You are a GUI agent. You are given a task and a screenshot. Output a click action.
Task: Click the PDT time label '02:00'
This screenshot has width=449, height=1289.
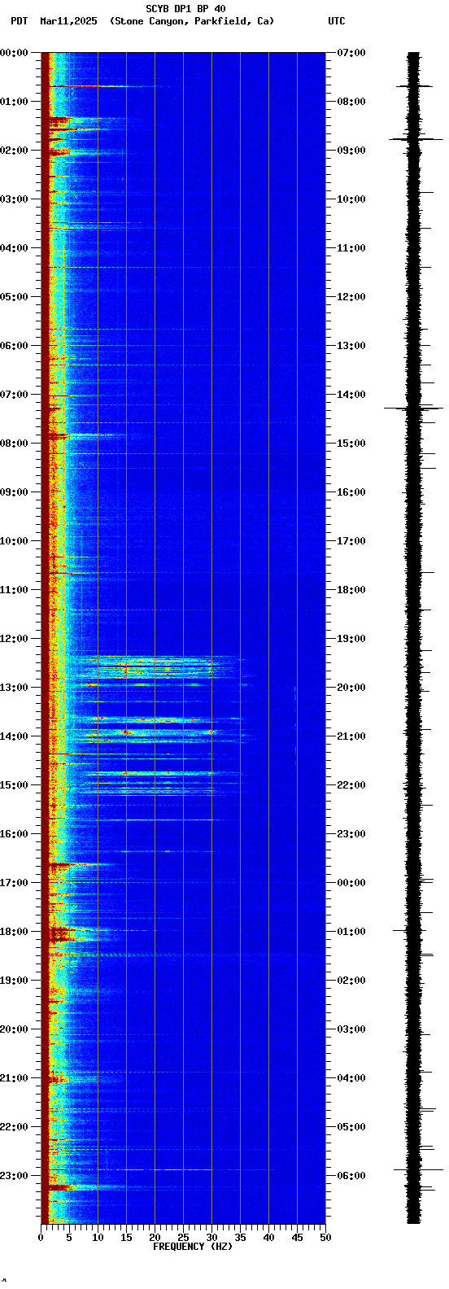[14, 151]
